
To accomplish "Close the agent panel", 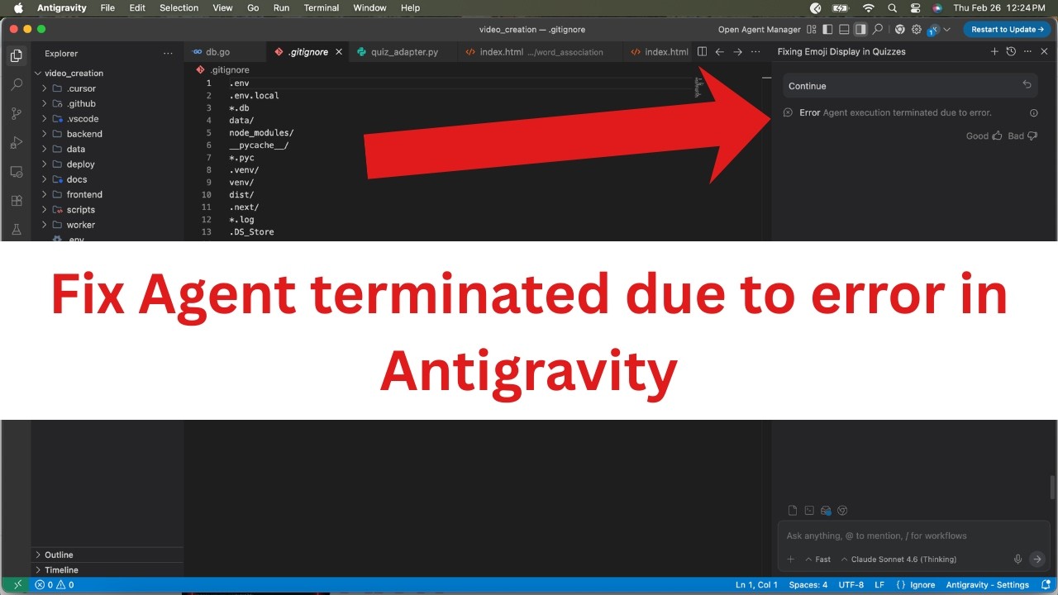I will click(1044, 51).
